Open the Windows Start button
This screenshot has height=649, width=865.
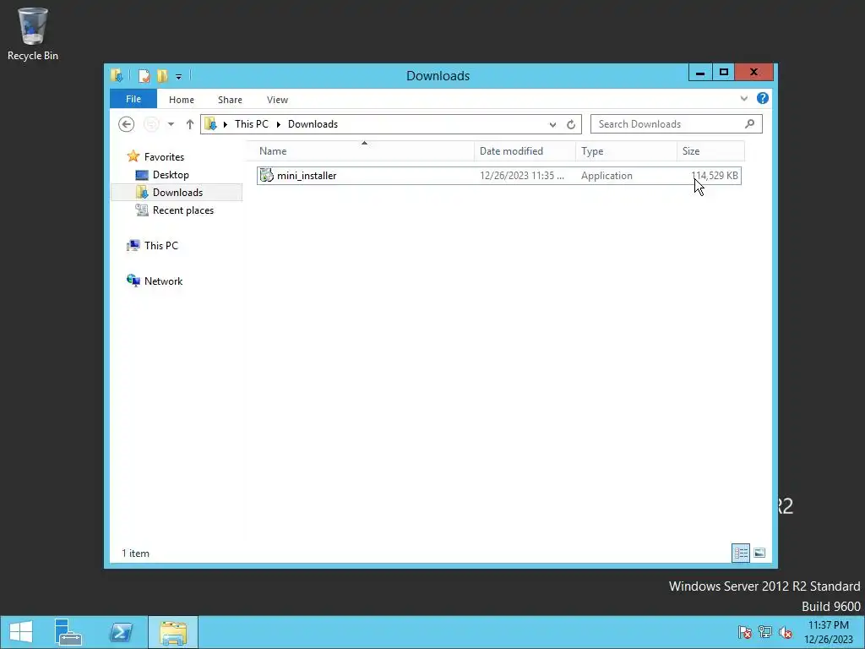pos(21,632)
